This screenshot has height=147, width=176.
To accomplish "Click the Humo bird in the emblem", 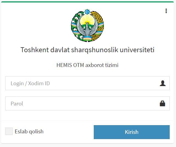I will click(87, 28).
